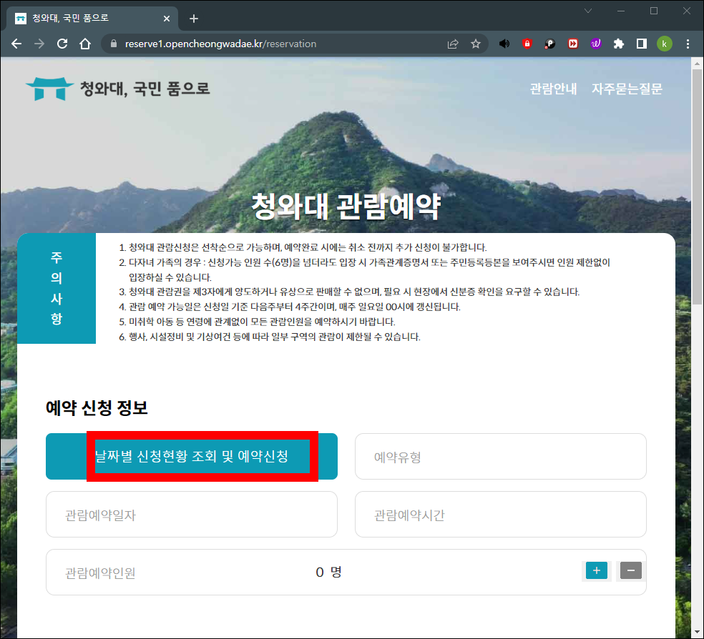Increase 관람예약인원 with the plus button

[x=596, y=570]
